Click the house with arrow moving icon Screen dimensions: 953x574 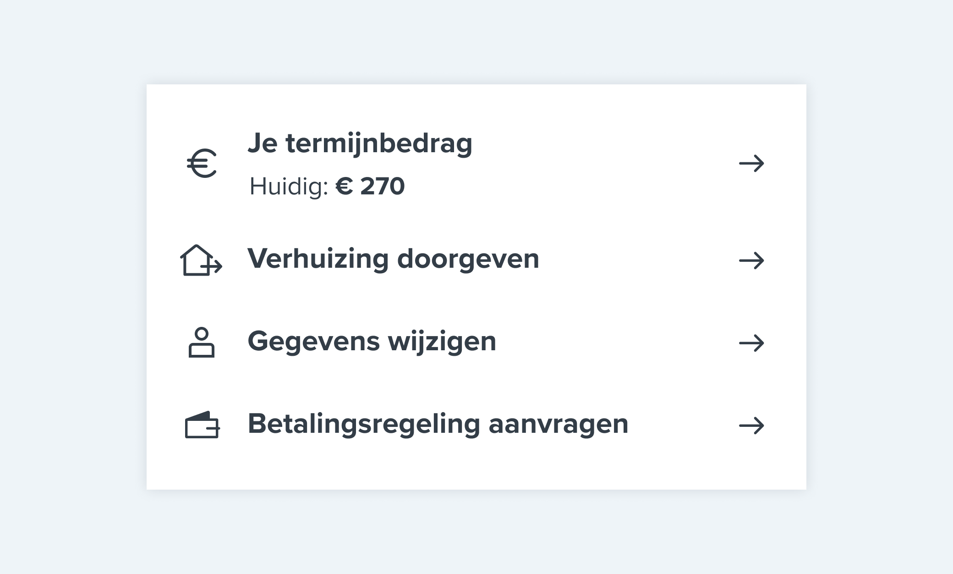201,260
